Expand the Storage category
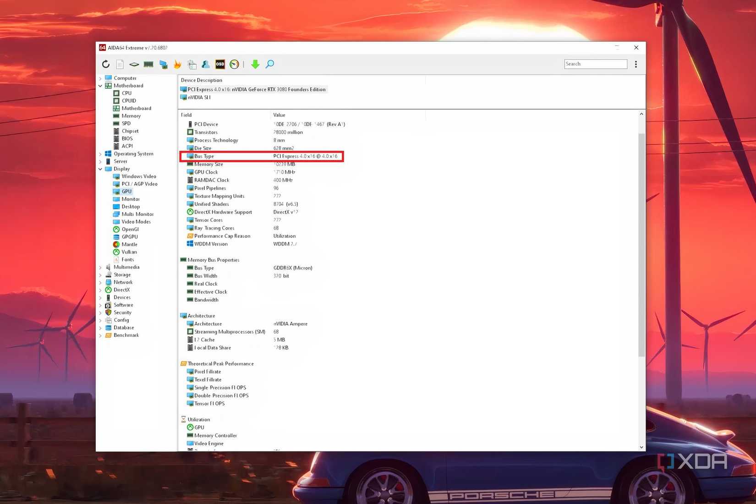 pos(101,274)
